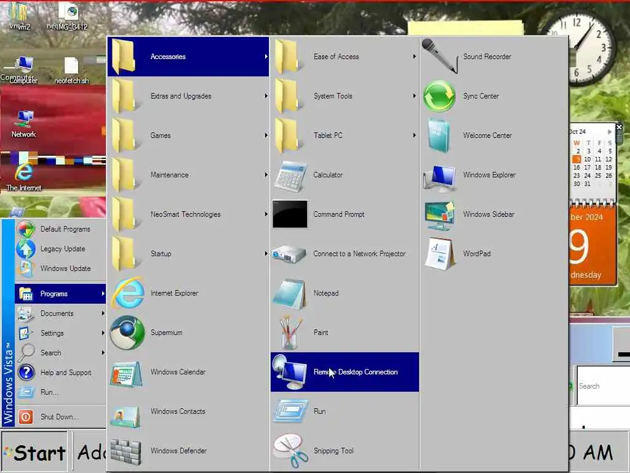Open the Calculator icon

click(290, 176)
